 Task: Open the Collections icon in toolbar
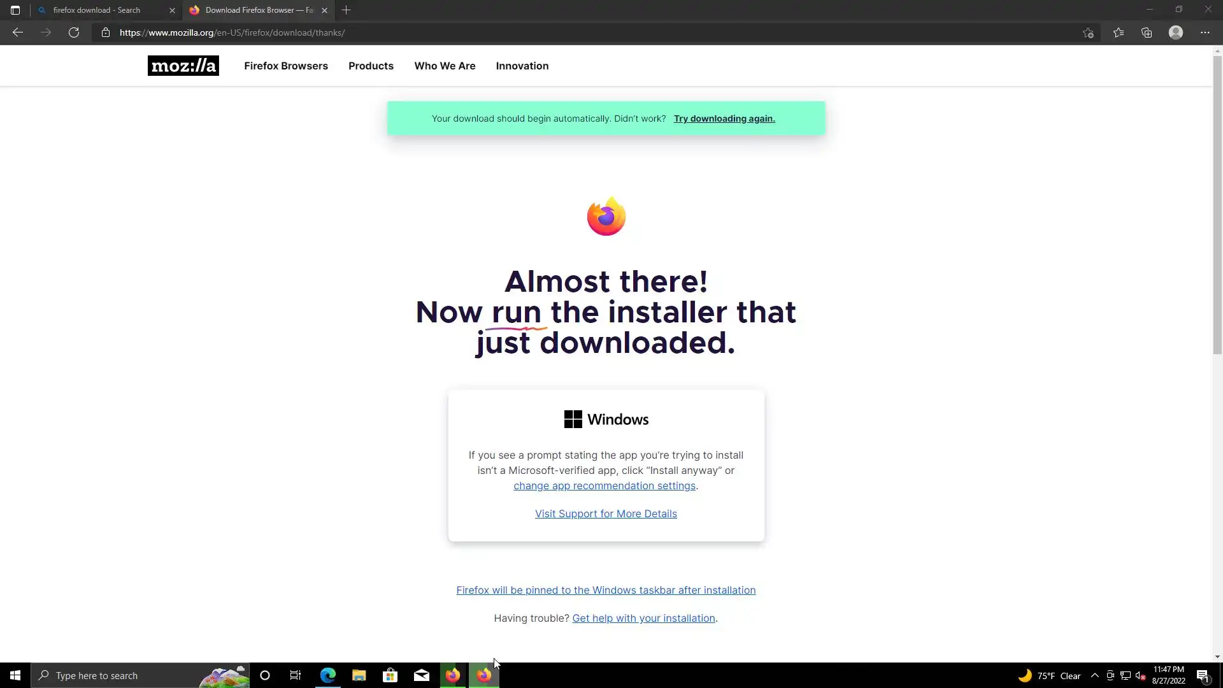[x=1147, y=32]
